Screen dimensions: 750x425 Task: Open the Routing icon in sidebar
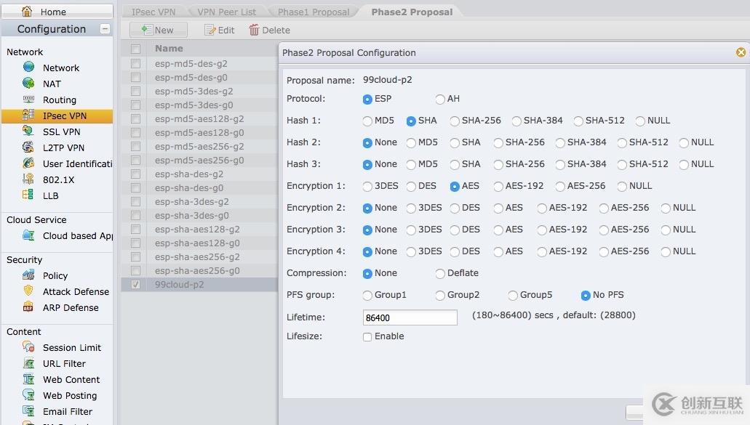click(x=28, y=100)
